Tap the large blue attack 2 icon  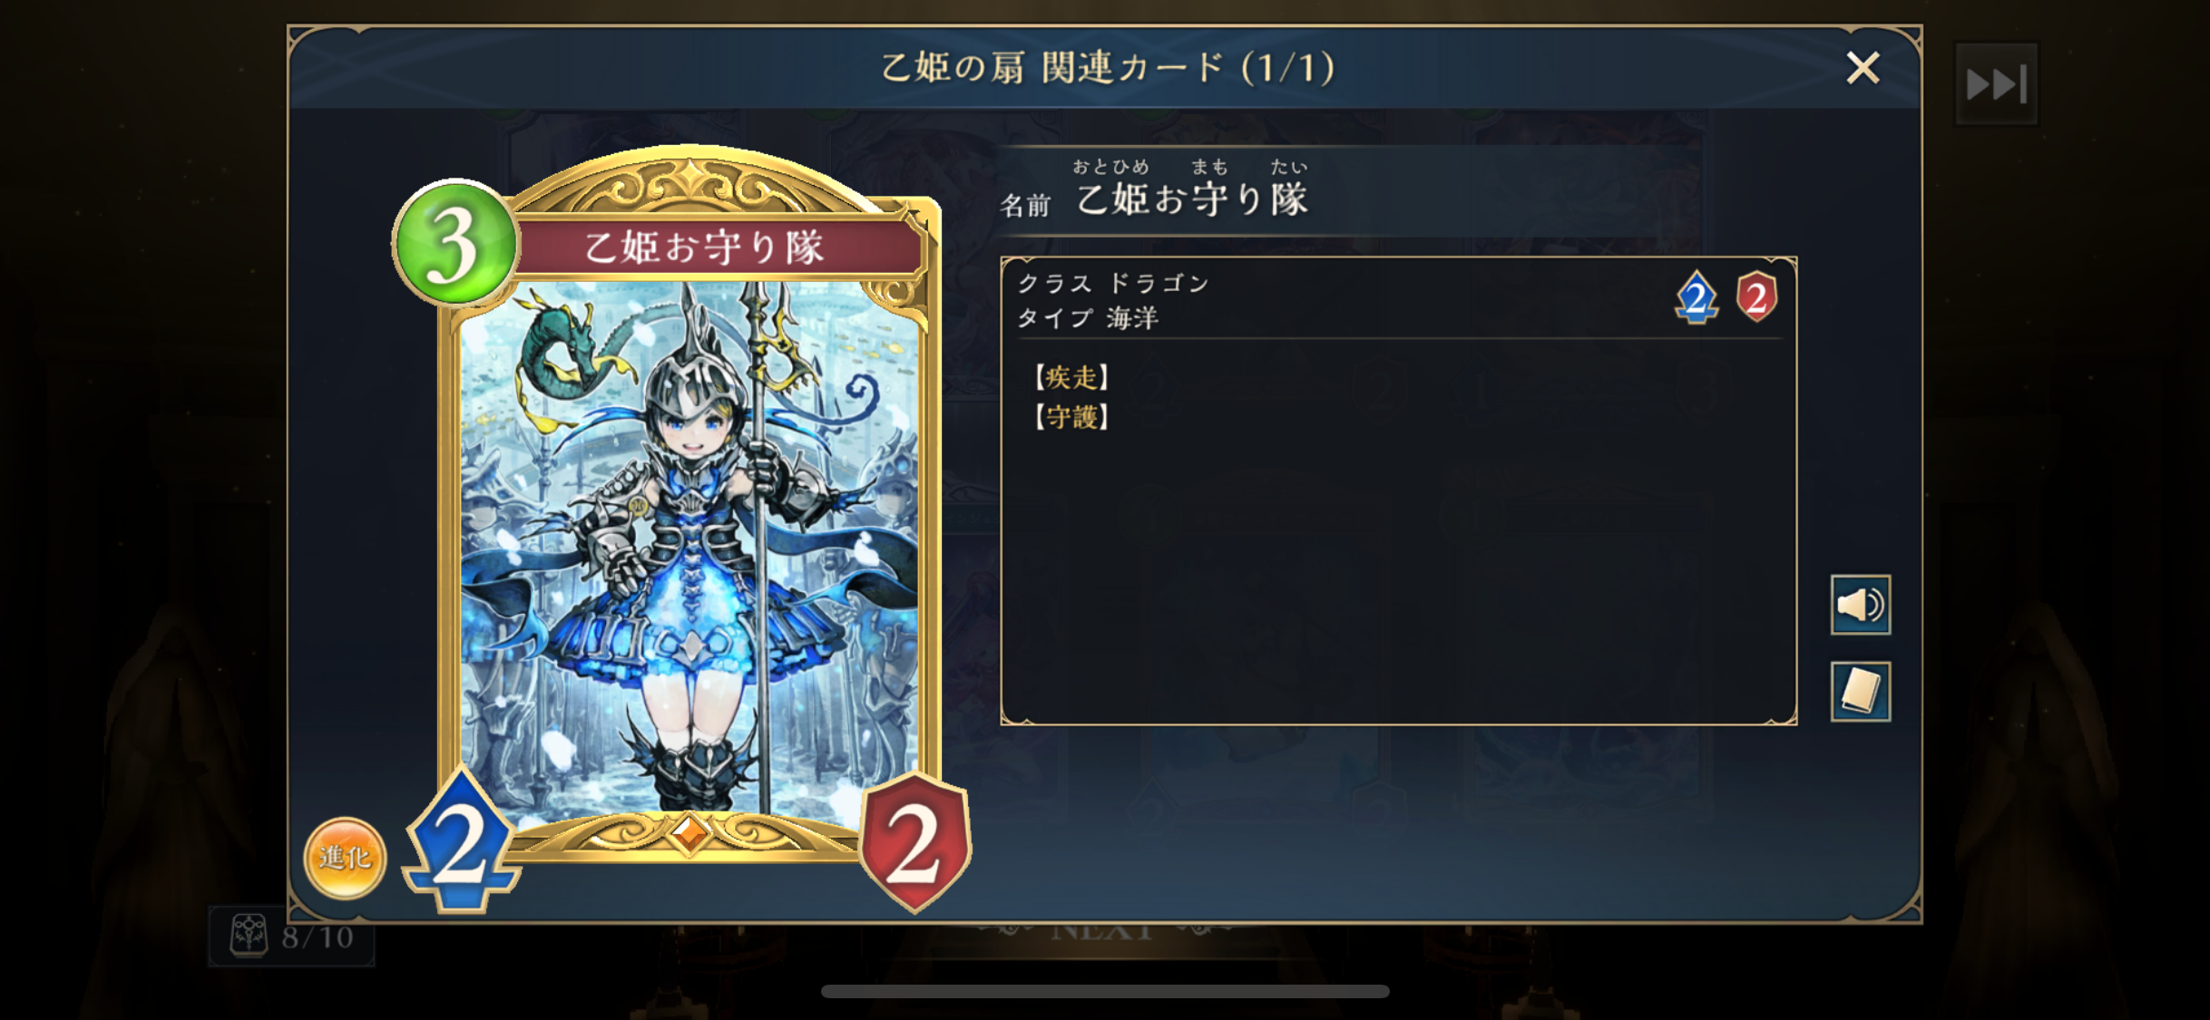pyautogui.click(x=462, y=840)
